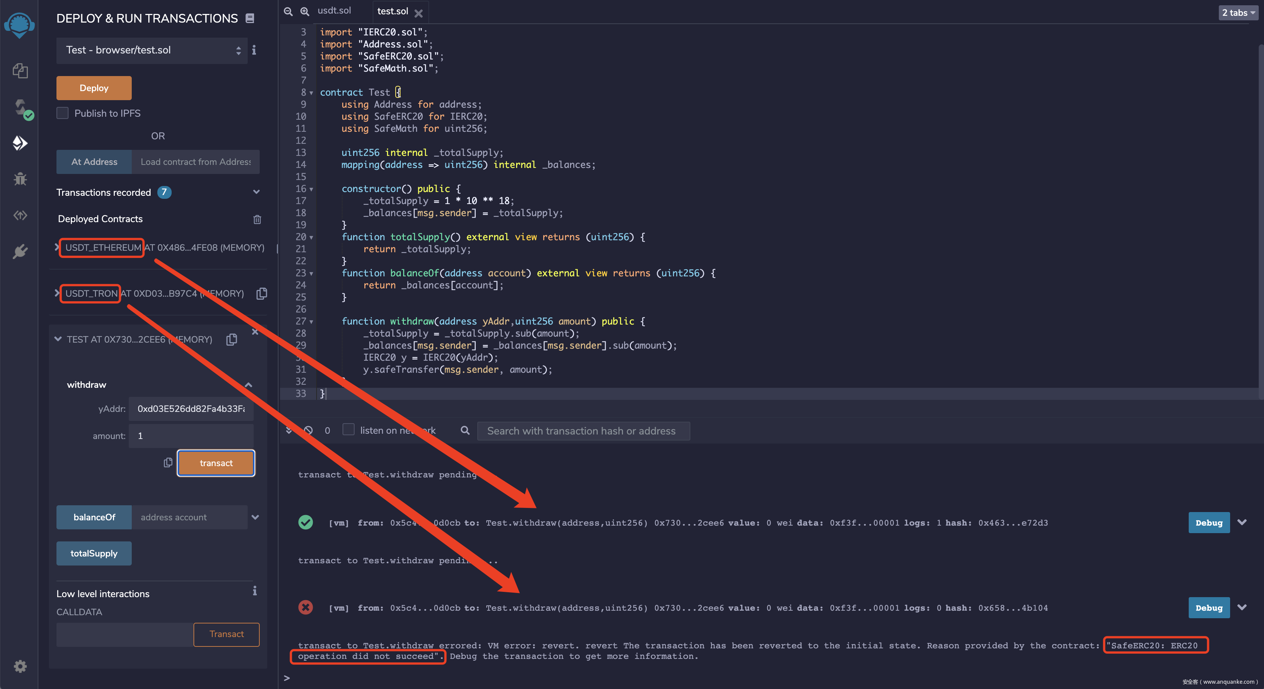Image resolution: width=1264 pixels, height=689 pixels.
Task: Expand Transactions recorded section
Action: (256, 192)
